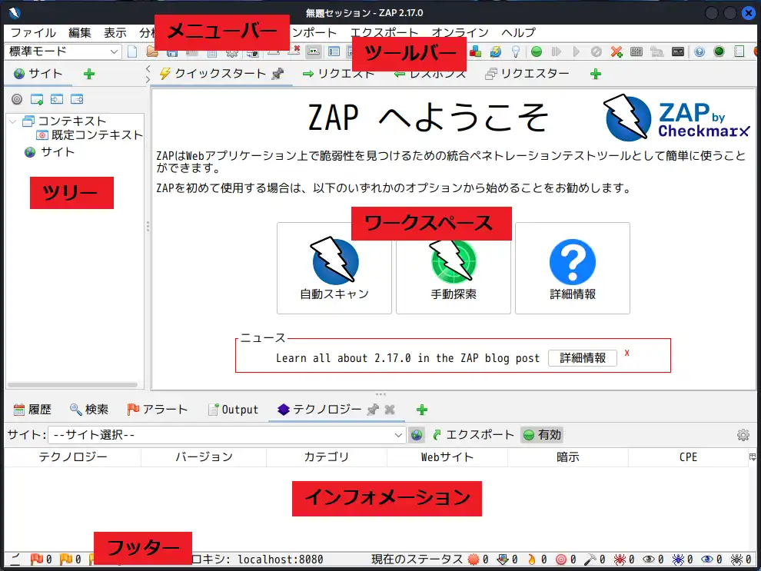This screenshot has width=761, height=571.
Task: Click the settings gear in the テクノロジー panel
Action: coord(742,434)
